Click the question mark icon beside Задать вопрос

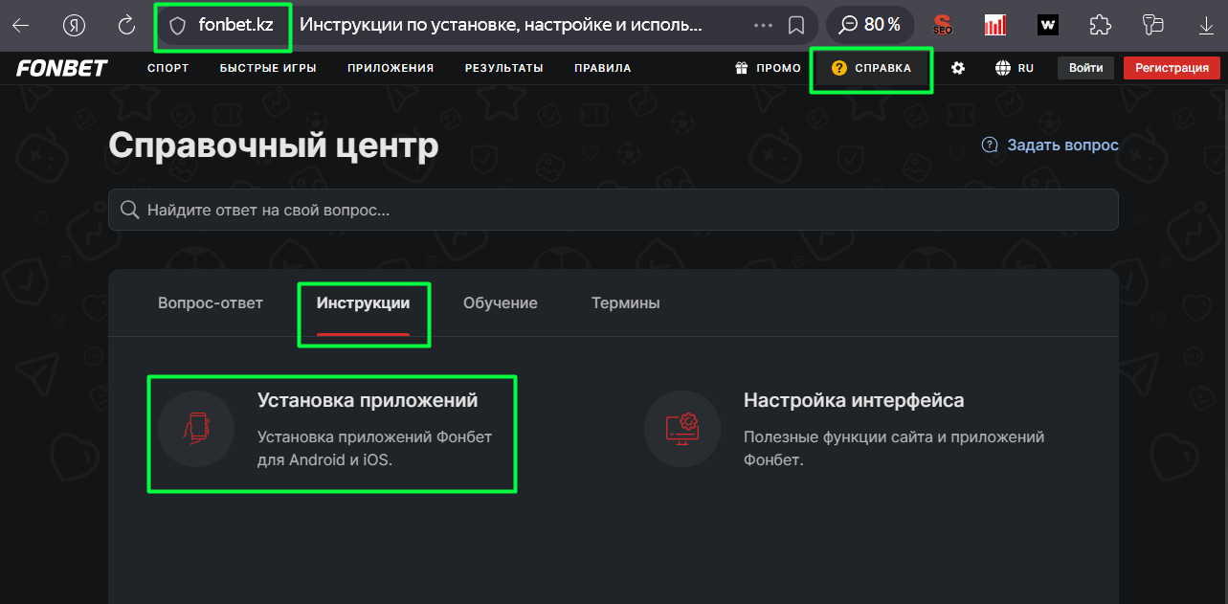coord(990,145)
